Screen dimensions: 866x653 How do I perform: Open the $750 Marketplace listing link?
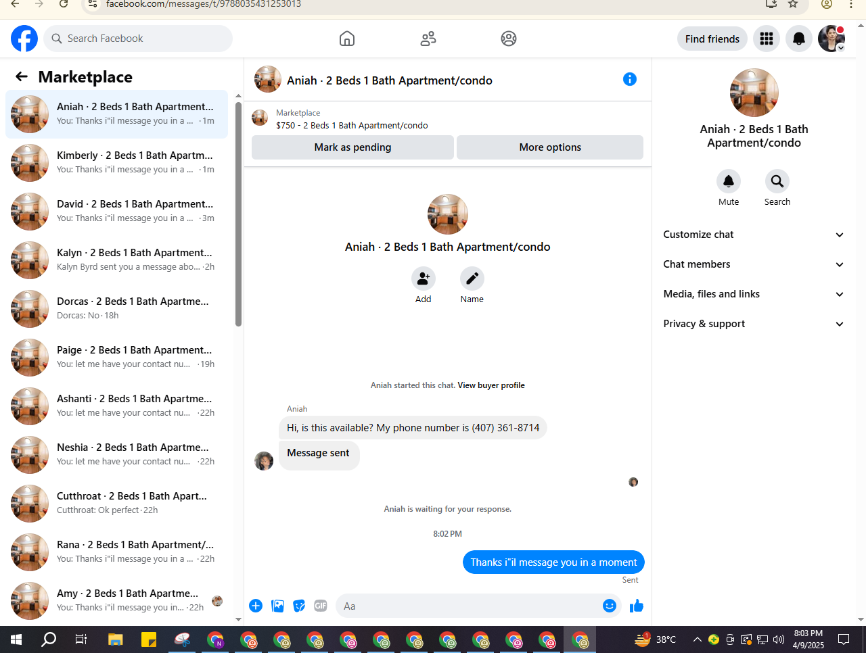(352, 125)
